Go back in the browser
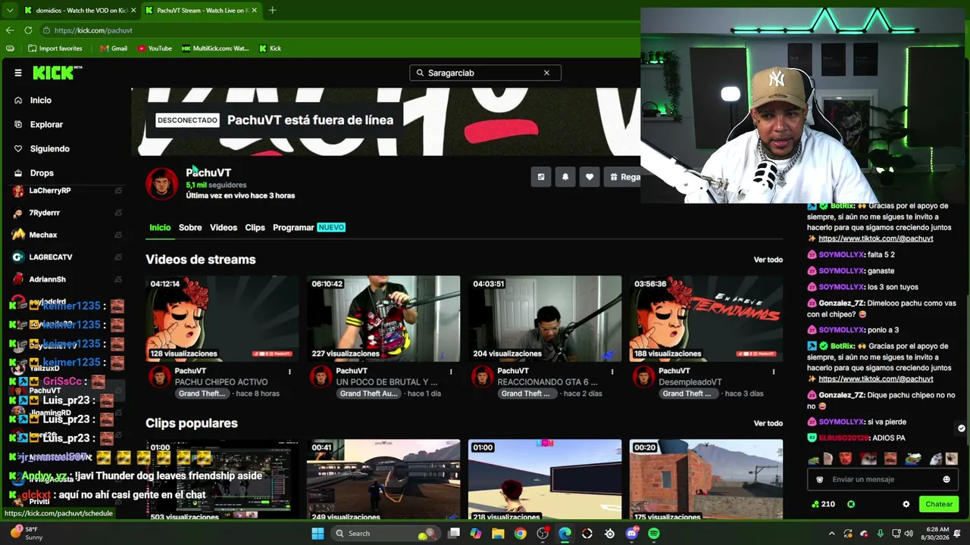Viewport: 970px width, 545px height. coord(10,30)
